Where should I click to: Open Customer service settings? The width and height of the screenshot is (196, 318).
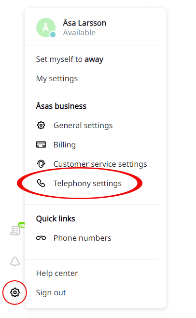pyautogui.click(x=100, y=164)
